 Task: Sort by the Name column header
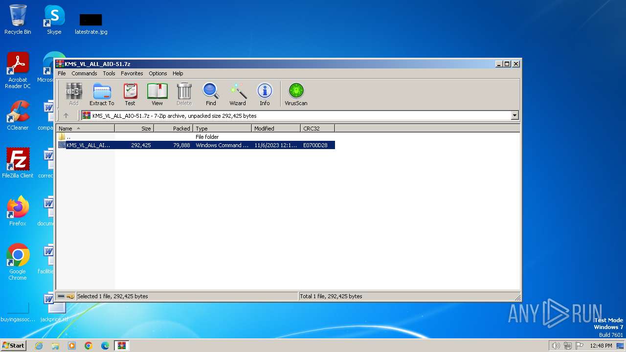pos(86,129)
